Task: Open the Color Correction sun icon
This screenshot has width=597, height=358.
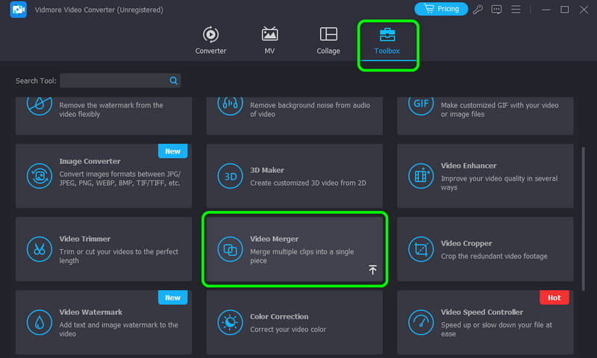Action: point(230,321)
